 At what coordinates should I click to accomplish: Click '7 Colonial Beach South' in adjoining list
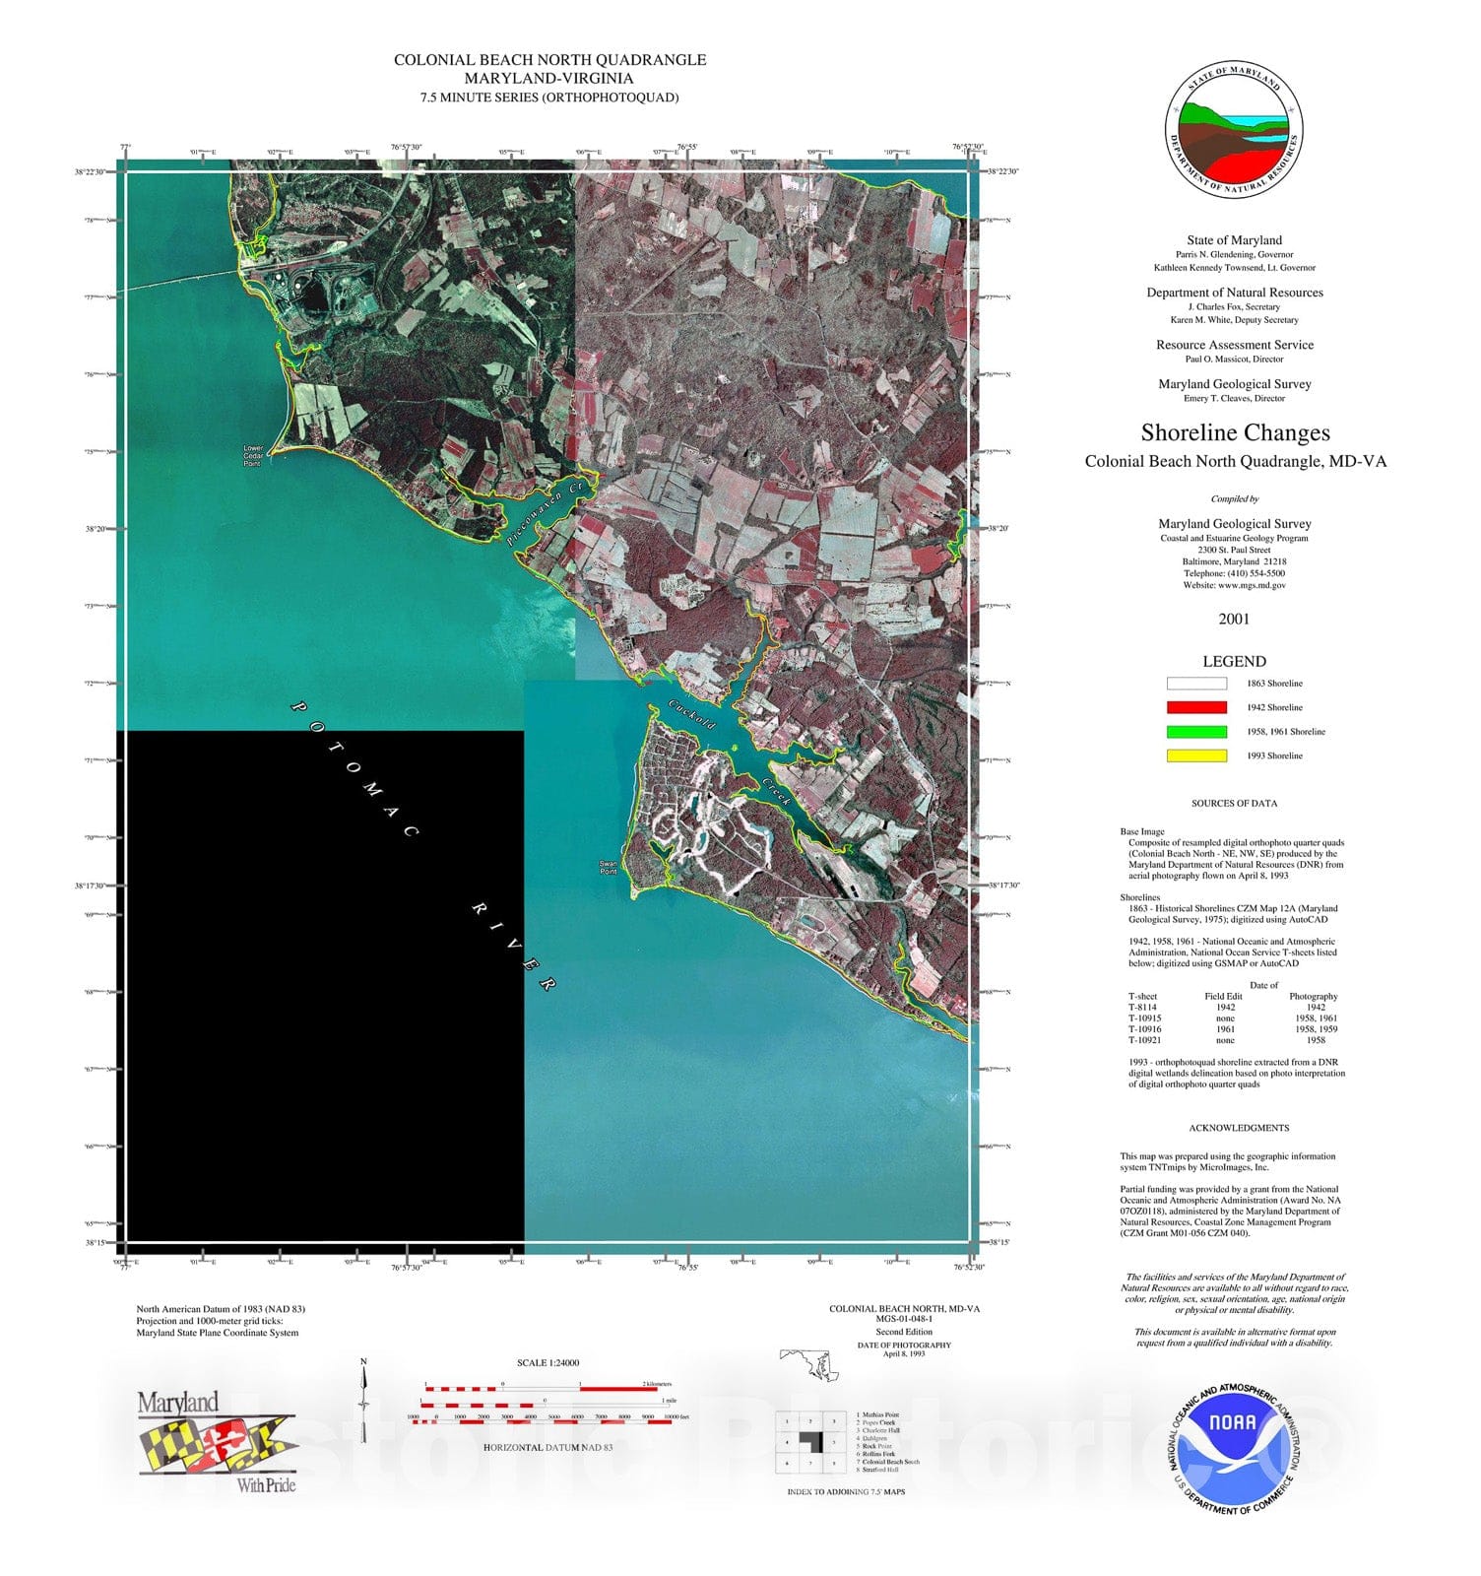(888, 1462)
